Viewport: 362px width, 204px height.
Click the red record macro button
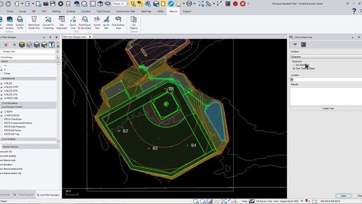235,4
